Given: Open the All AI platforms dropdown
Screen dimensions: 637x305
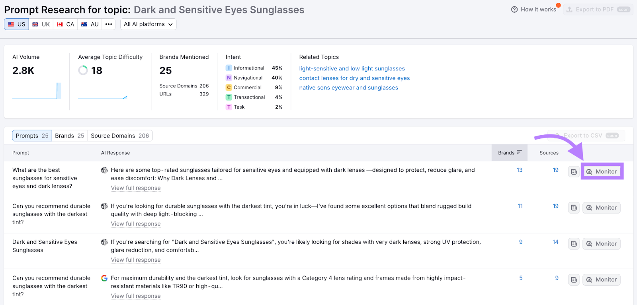Looking at the screenshot, I should click(148, 24).
